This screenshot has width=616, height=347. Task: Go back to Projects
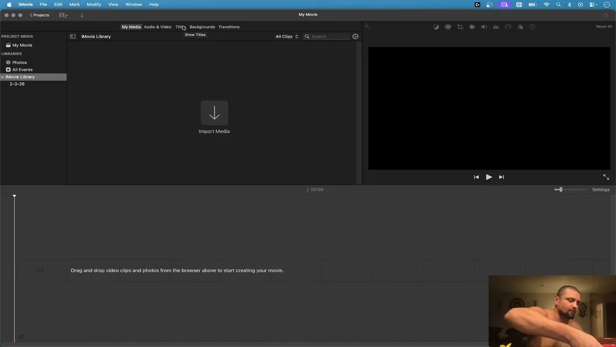point(39,15)
